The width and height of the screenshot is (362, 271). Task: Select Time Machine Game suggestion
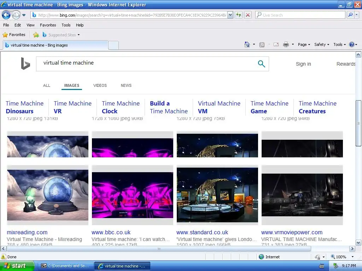click(269, 107)
